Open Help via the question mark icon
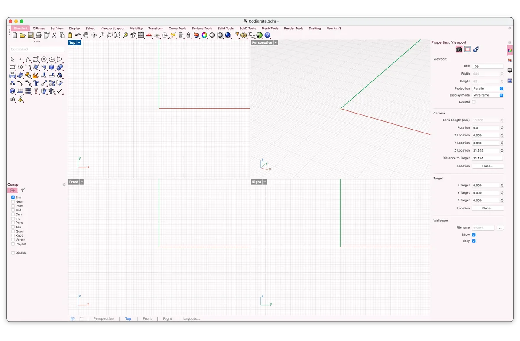520x341 pixels. [x=267, y=35]
